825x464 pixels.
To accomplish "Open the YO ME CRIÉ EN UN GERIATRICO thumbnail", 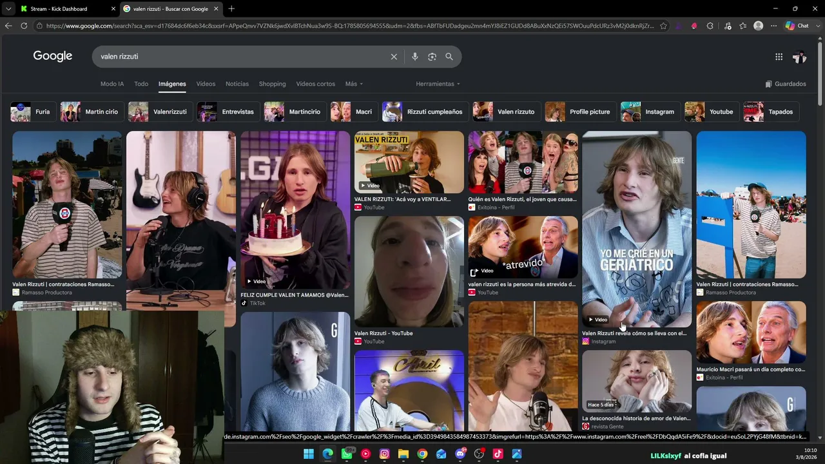I will tap(637, 229).
